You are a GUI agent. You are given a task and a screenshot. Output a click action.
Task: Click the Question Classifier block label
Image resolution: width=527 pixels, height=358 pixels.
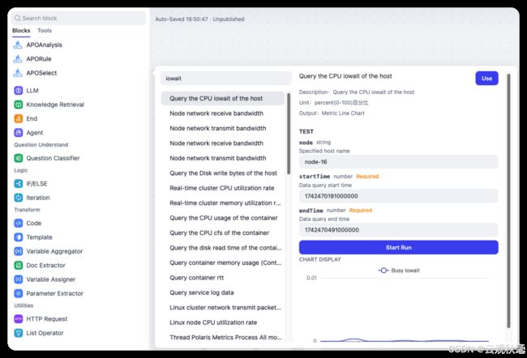pyautogui.click(x=53, y=158)
